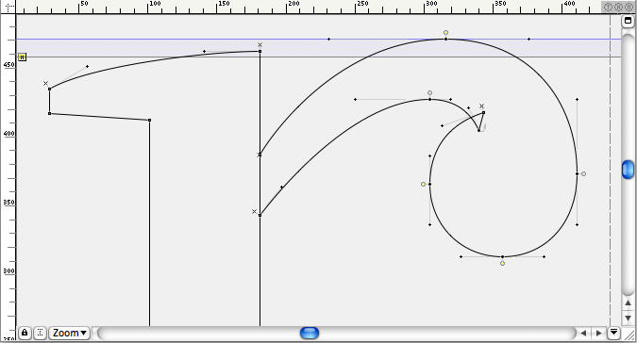Click the window-panel icon above the vertical scrollbar
637x343 pixels.
coord(629,21)
